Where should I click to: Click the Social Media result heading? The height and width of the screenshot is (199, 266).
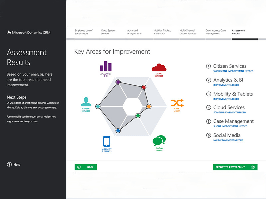(227, 135)
